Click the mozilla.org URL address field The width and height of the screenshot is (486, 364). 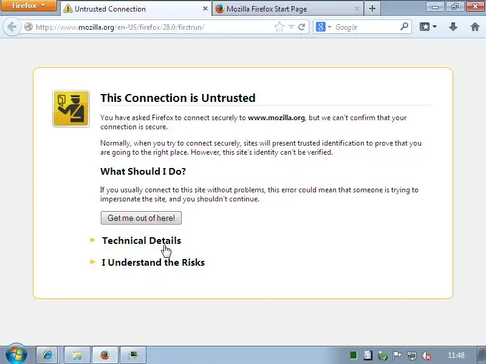(x=154, y=27)
